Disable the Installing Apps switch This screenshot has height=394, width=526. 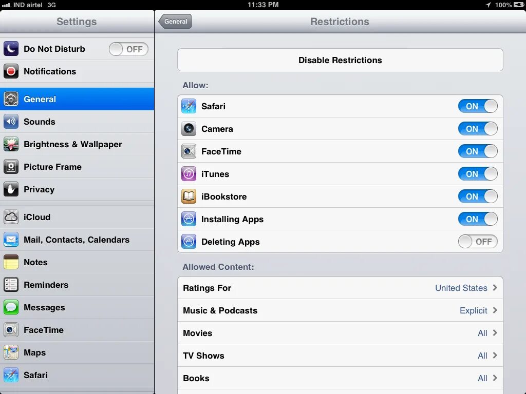pos(478,219)
